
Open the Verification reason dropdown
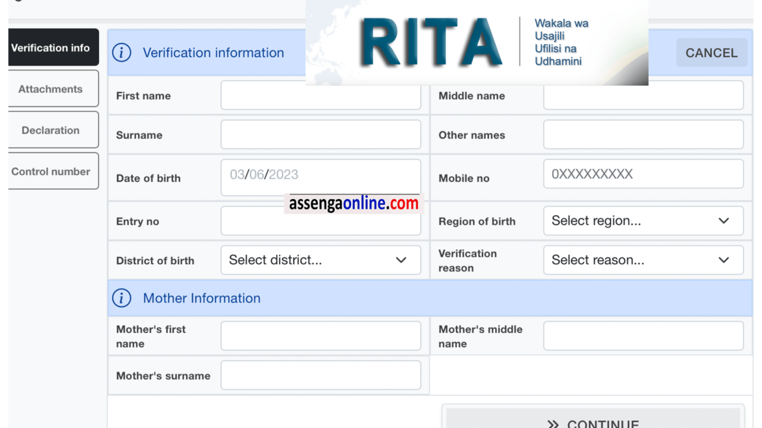click(x=643, y=260)
